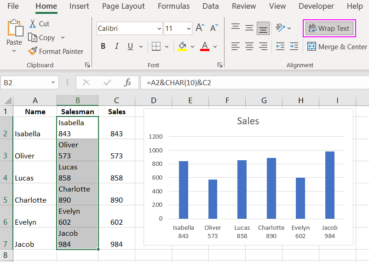Open the Calibri font name dropdown
Image resolution: width=369 pixels, height=262 pixels.
(x=158, y=29)
